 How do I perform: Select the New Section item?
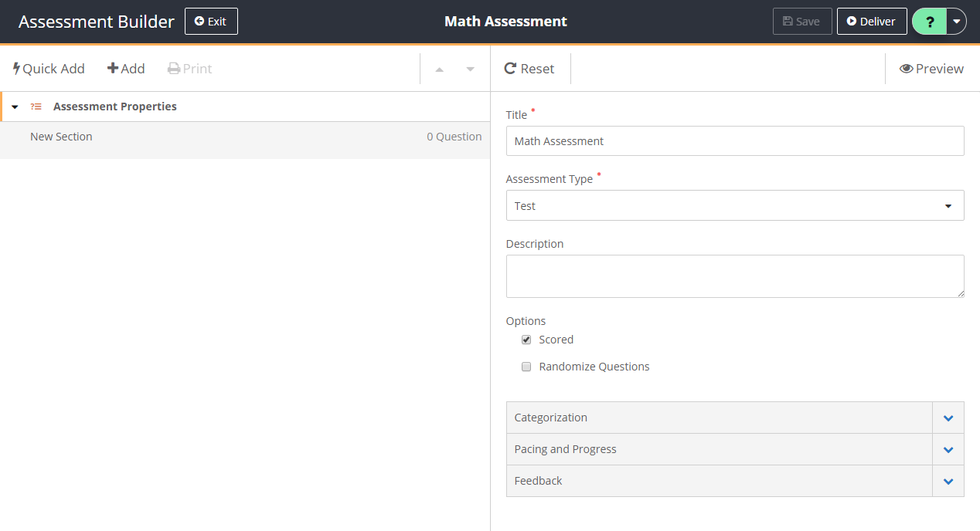point(62,137)
